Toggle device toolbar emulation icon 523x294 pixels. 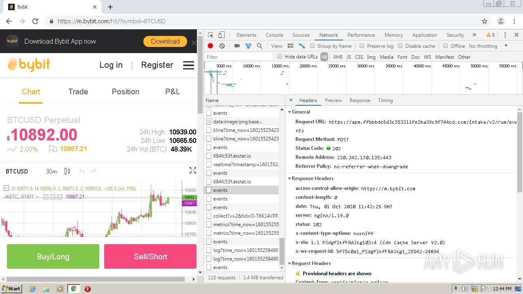tap(221, 35)
